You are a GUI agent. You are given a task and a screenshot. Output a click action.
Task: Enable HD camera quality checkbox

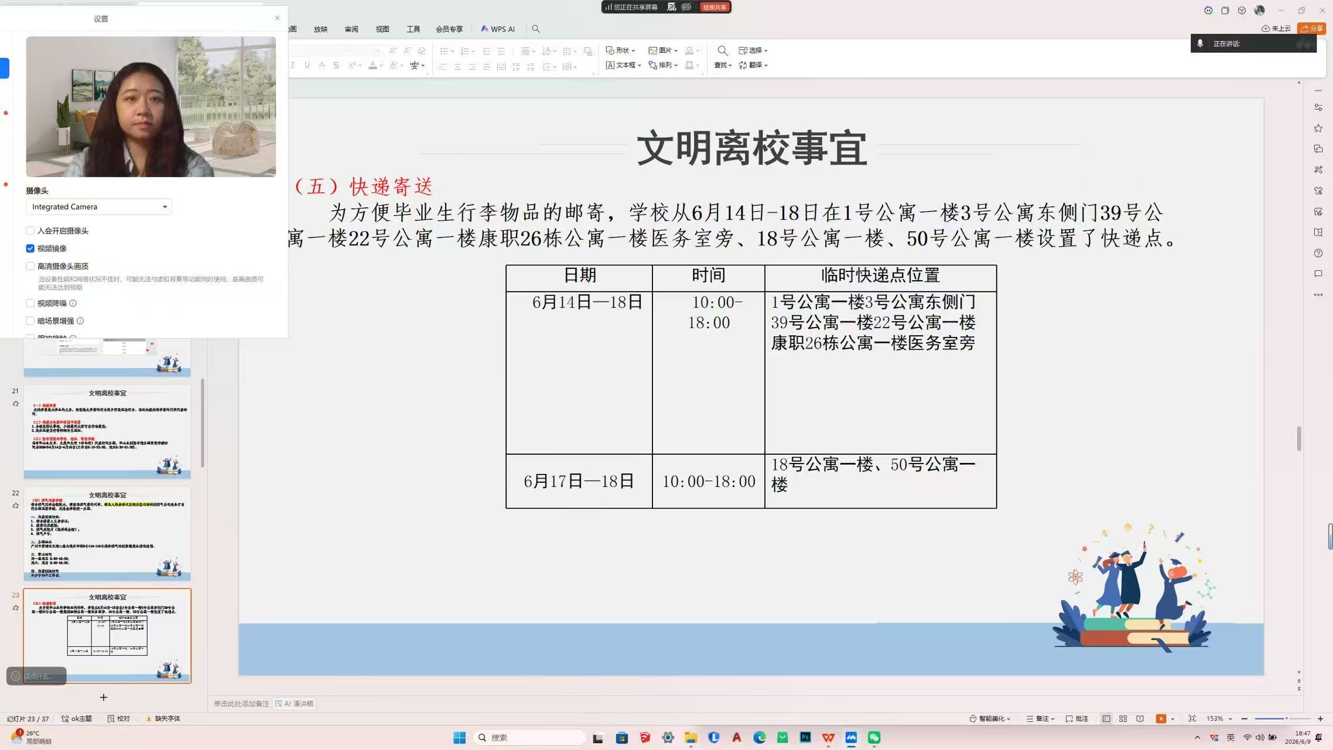tap(30, 266)
